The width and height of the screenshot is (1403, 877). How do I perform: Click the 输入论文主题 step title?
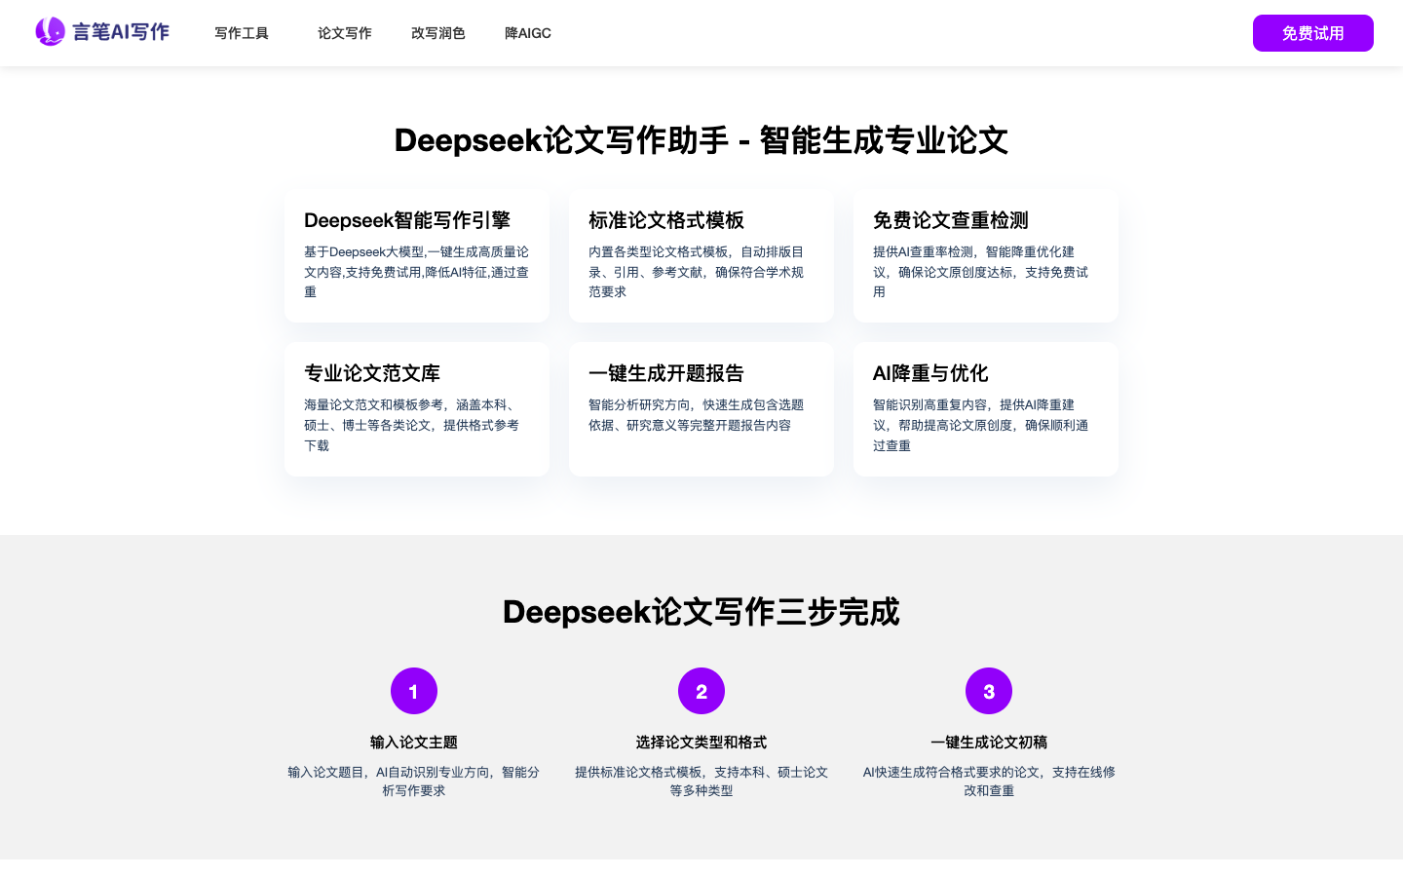tap(414, 743)
